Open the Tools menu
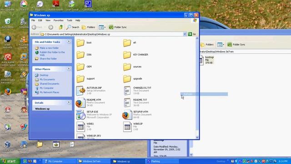Viewport: 291px width, 164px height. pyautogui.click(x=70, y=20)
